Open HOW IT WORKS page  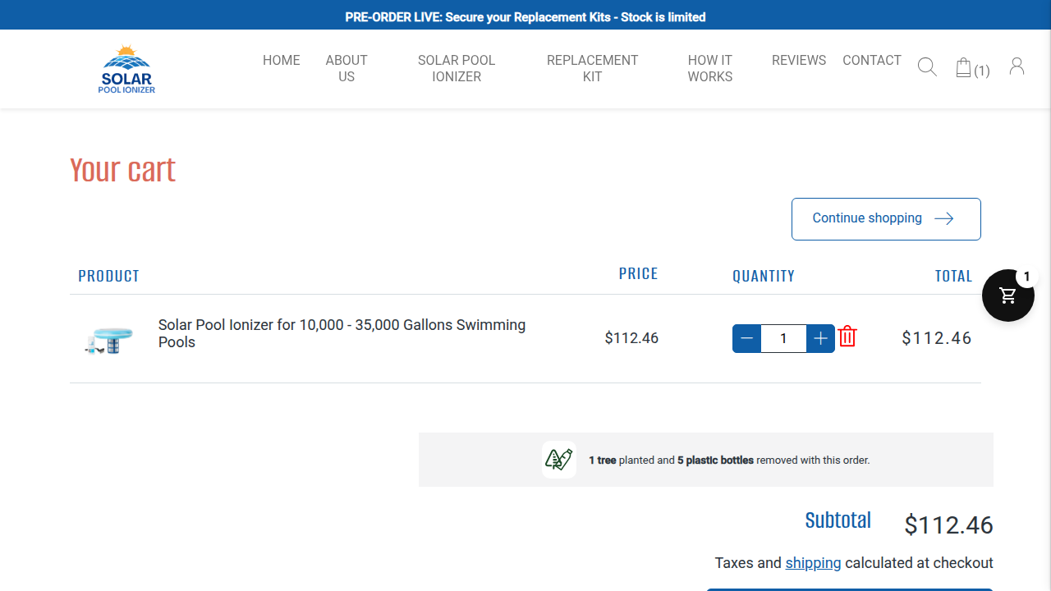(x=710, y=68)
